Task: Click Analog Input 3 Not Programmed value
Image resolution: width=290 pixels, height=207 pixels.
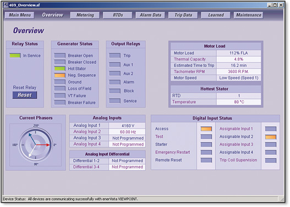Action: 128,138
